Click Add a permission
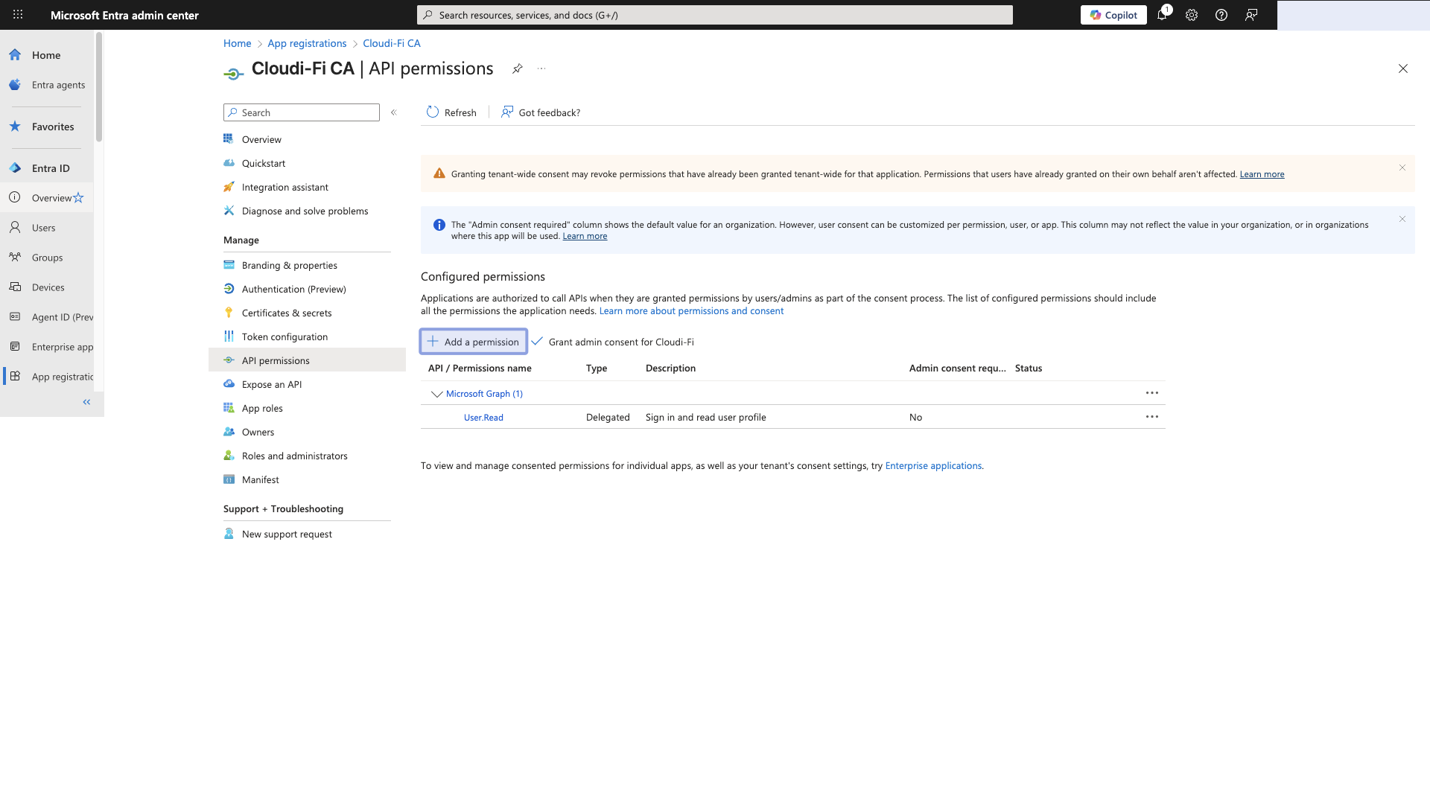This screenshot has height=804, width=1430. [473, 341]
